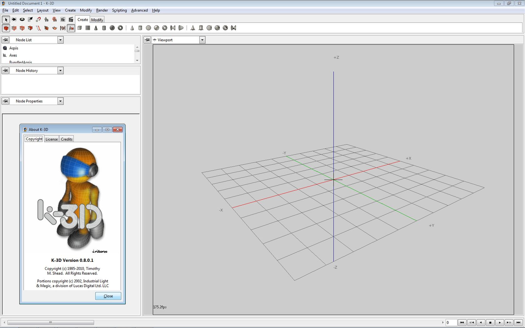Viewport: 525px width, 328px height.
Task: Activate the Select arrow tool
Action: click(x=6, y=19)
